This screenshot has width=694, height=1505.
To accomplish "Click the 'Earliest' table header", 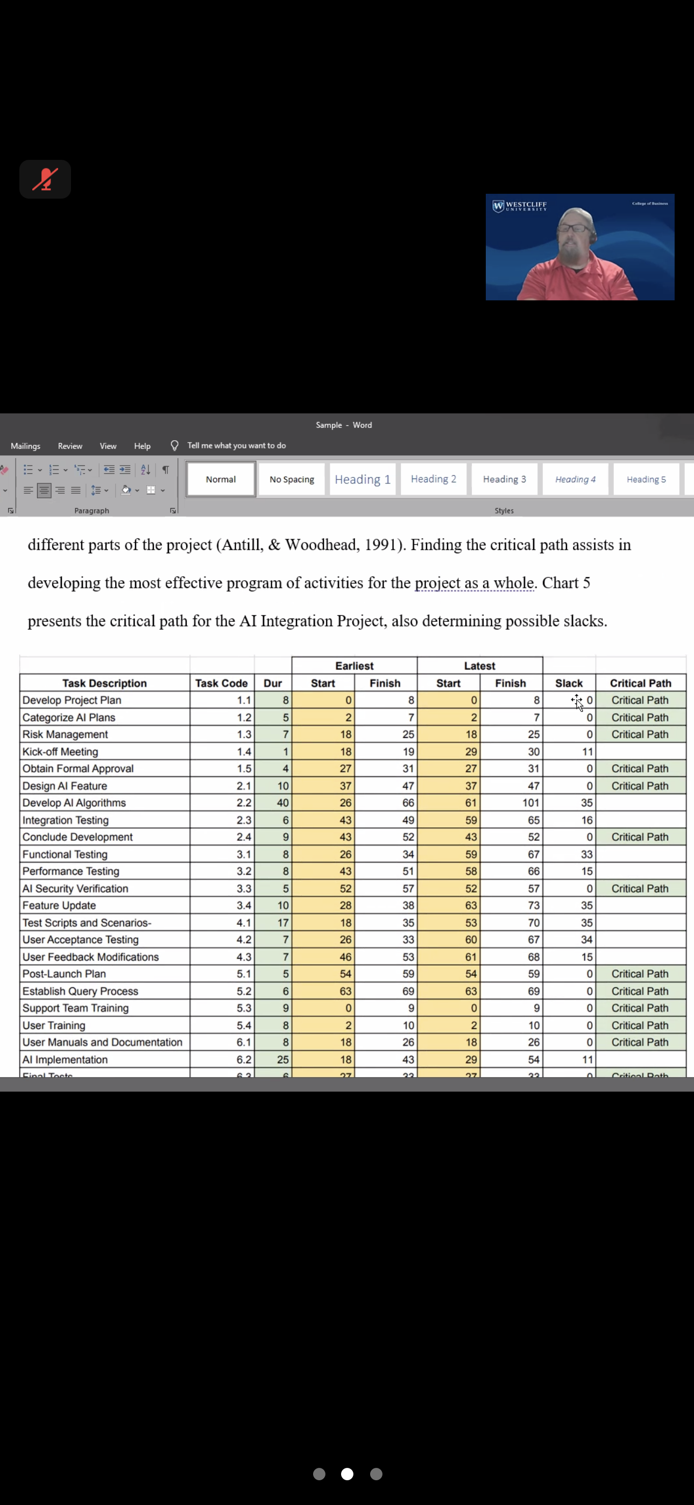I will tap(354, 666).
